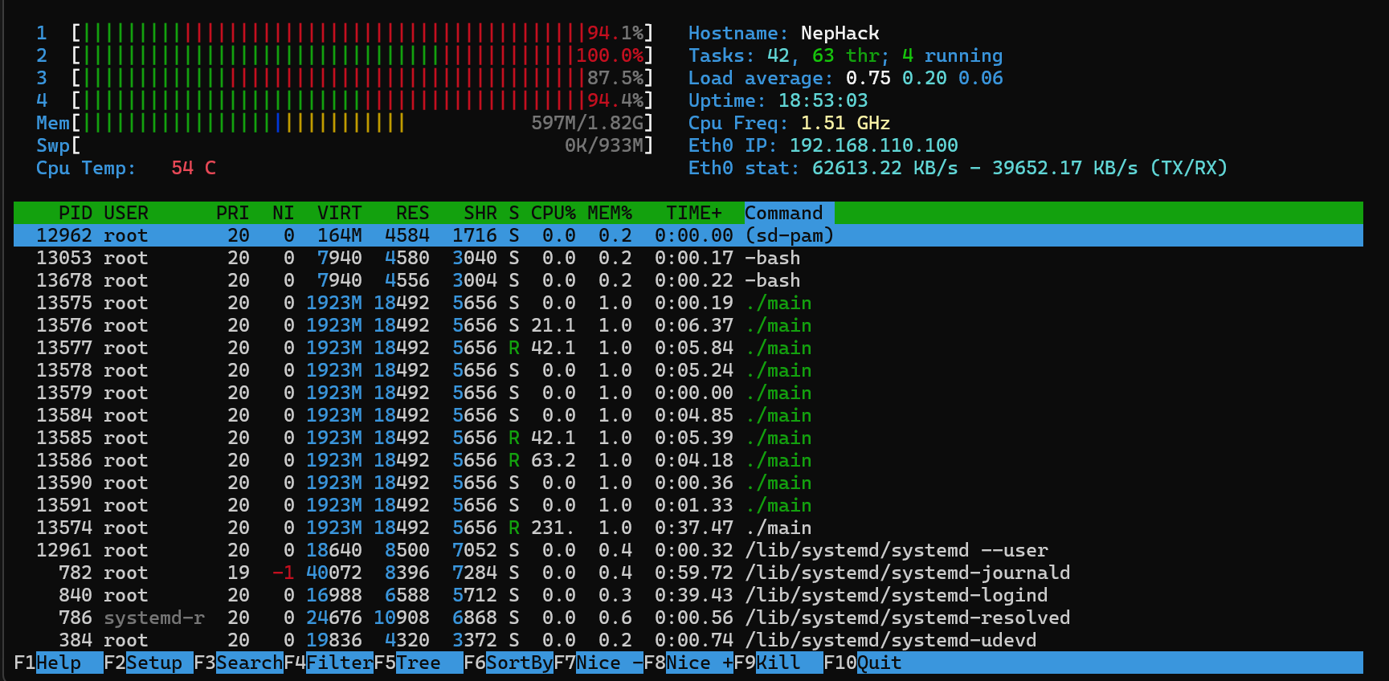
Task: Select process 13590 ./main row
Action: (688, 483)
